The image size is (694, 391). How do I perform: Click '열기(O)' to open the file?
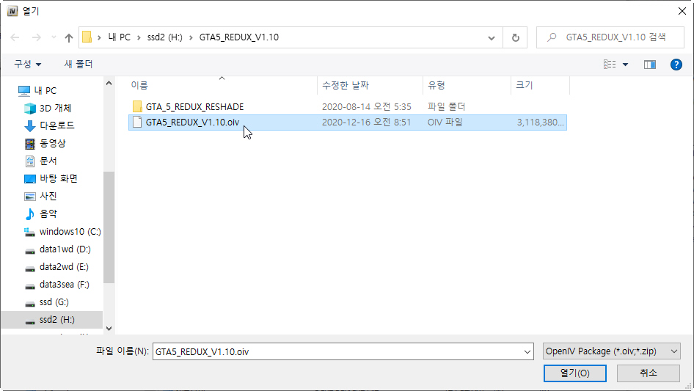pyautogui.click(x=574, y=373)
